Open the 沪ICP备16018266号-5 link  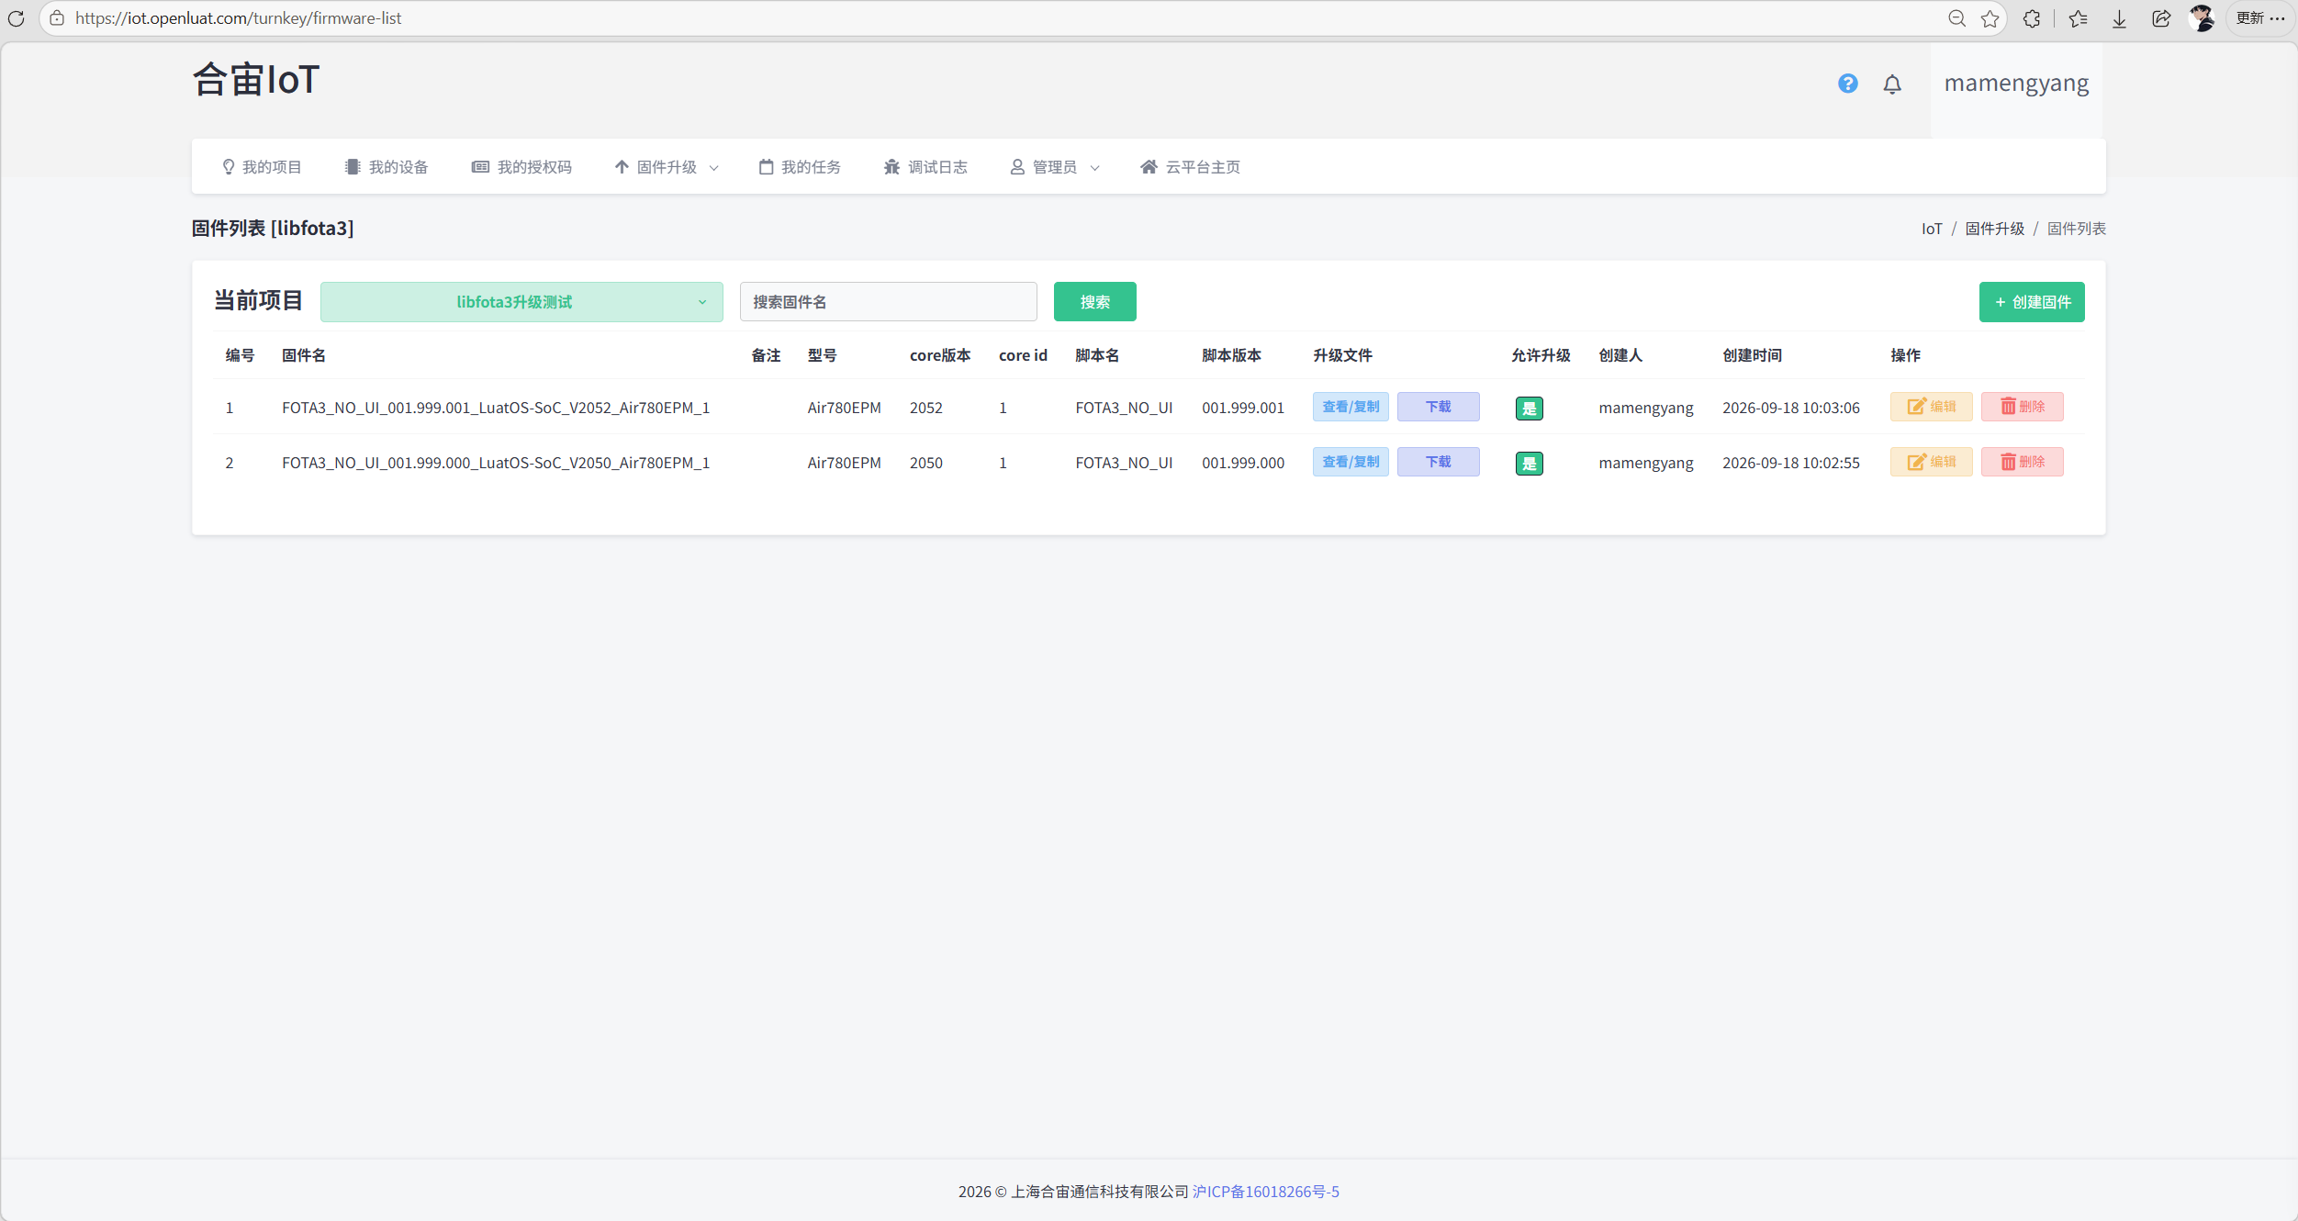[x=1265, y=1192]
